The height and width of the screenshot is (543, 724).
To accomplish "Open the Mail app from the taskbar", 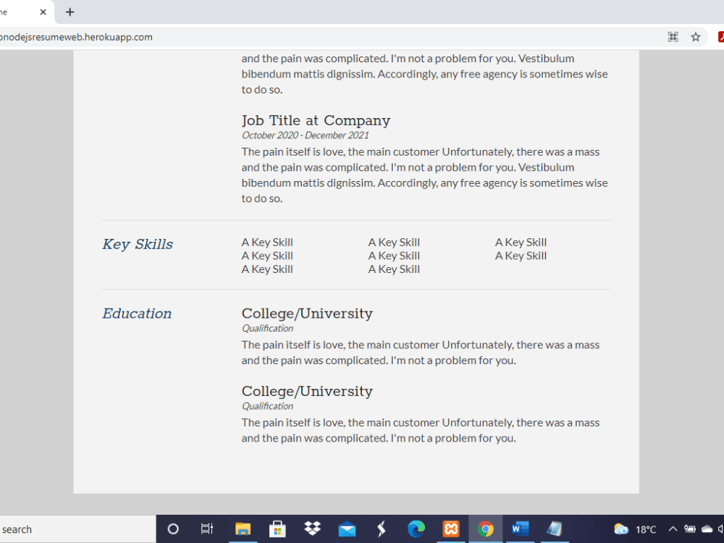I will [x=347, y=529].
